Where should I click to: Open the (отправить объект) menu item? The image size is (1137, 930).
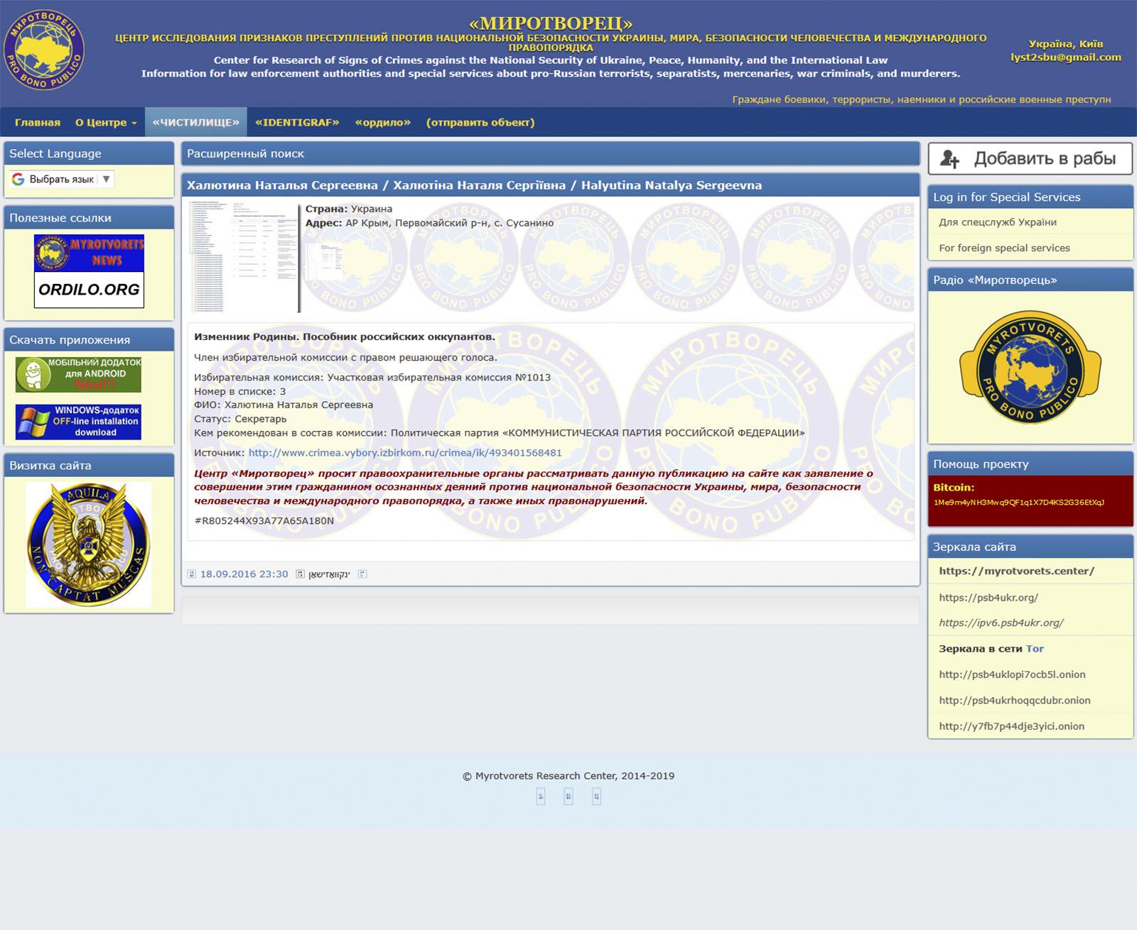480,122
